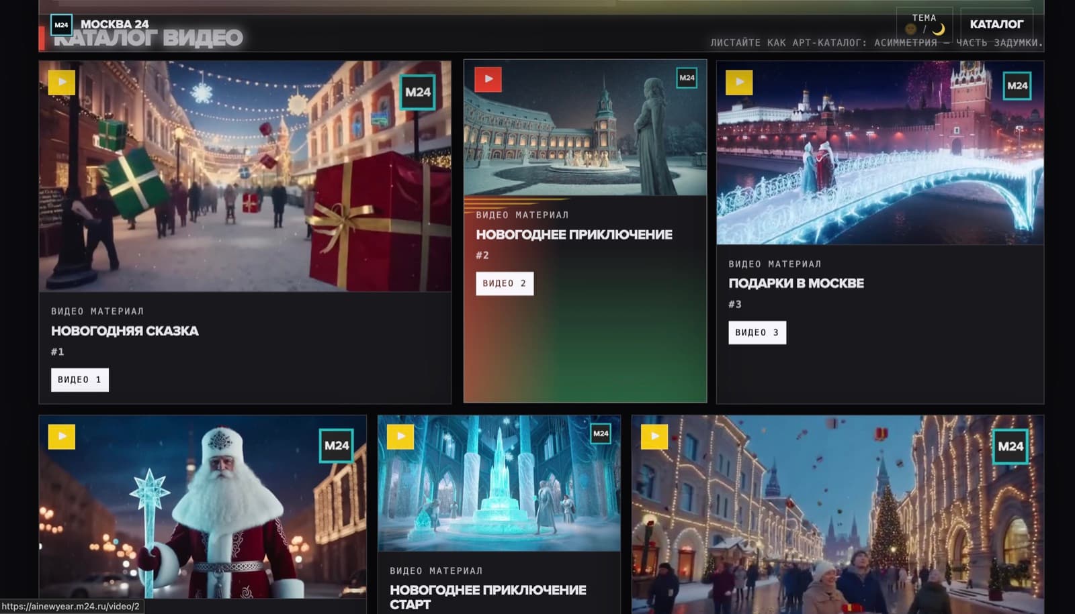Click the title НОВОГОДНЯЯ СКАЗКА
The image size is (1075, 614).
pos(125,331)
